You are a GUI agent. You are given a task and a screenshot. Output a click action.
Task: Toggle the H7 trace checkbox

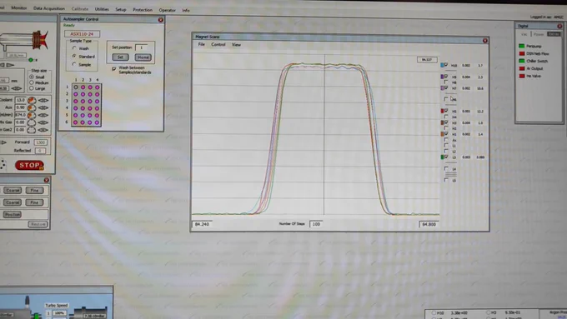446,87
